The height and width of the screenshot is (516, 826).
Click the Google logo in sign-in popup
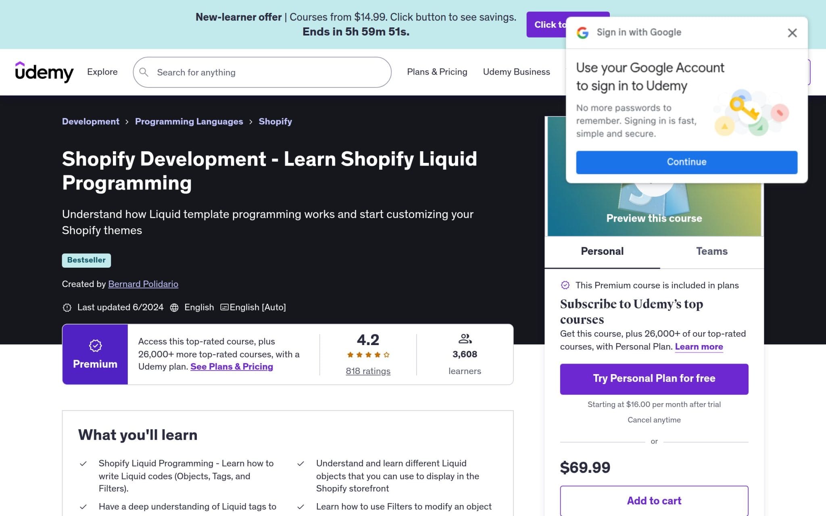coord(582,33)
